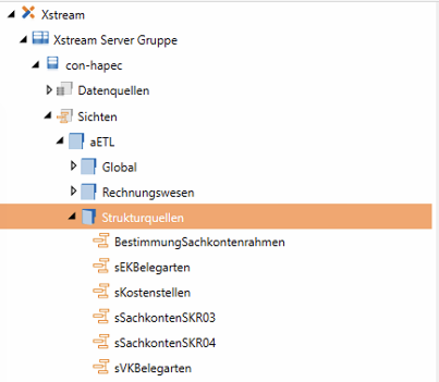Select the highlighted Strukturquellen row label
This screenshot has width=439, height=382.
coord(143,218)
